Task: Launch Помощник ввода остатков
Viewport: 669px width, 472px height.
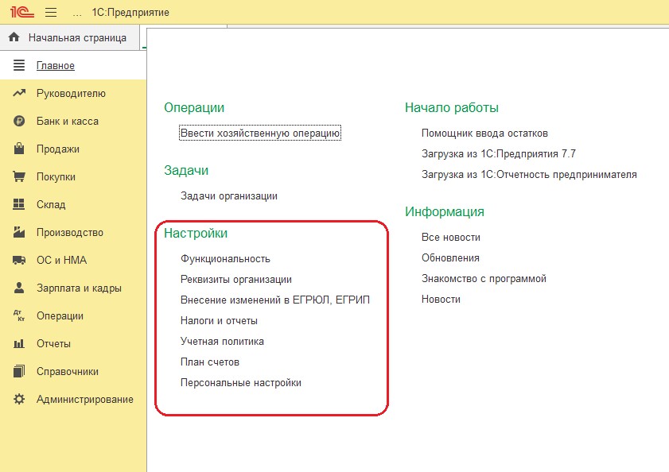Action: point(484,133)
